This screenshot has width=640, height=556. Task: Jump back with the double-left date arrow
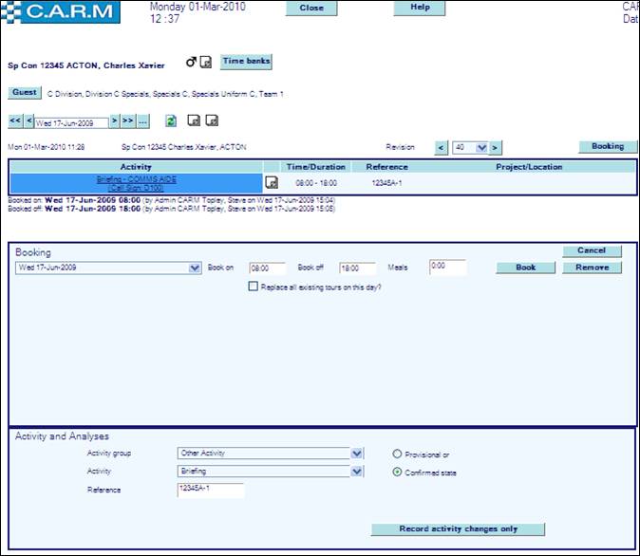tap(15, 121)
